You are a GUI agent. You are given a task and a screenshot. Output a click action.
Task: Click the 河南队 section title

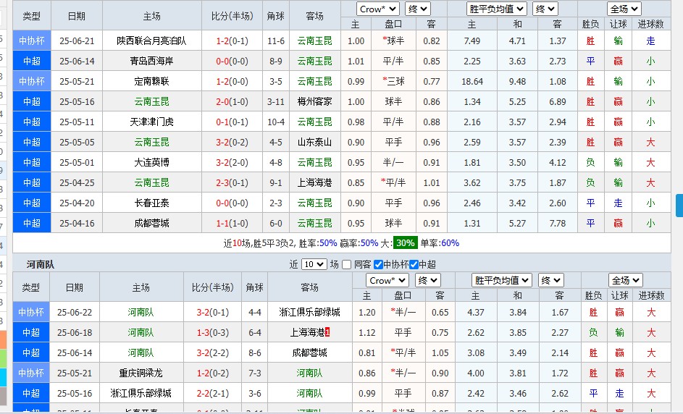pyautogui.click(x=40, y=265)
